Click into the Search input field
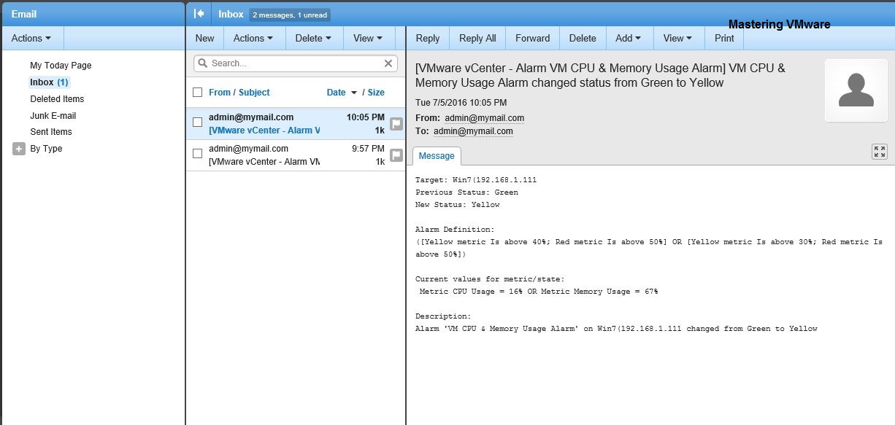The height and width of the screenshot is (425, 895). [295, 63]
